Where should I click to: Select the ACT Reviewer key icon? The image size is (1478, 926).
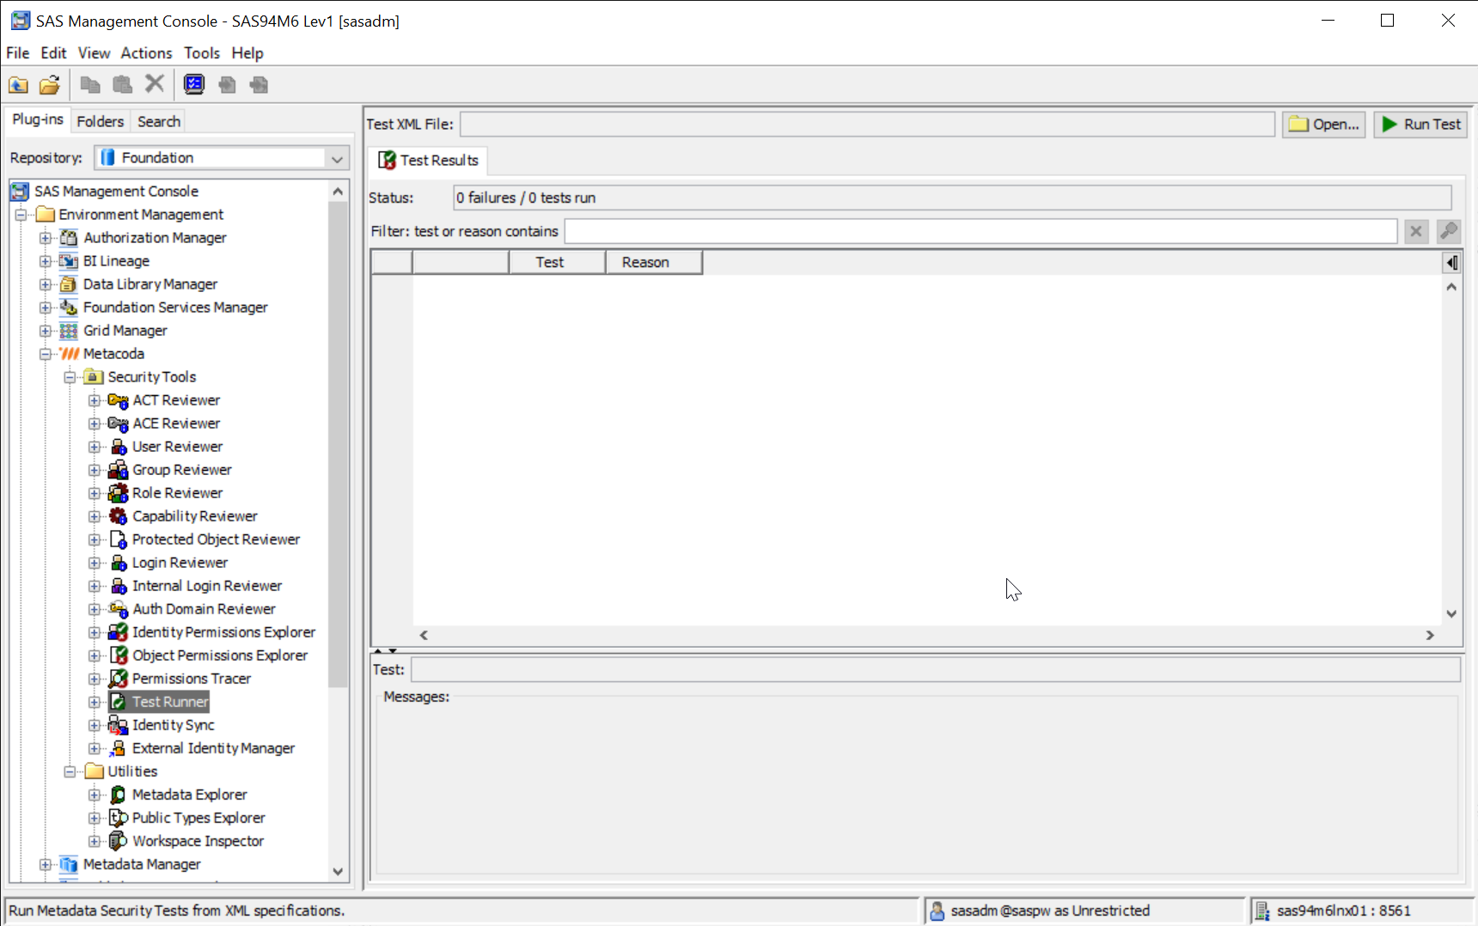pyautogui.click(x=118, y=400)
